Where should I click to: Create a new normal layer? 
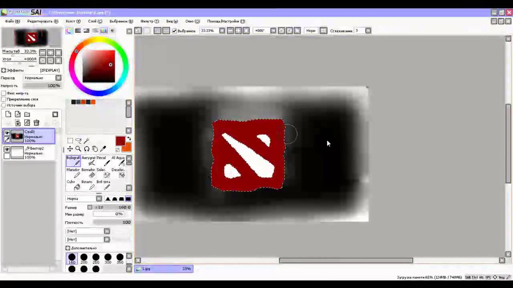(x=8, y=114)
